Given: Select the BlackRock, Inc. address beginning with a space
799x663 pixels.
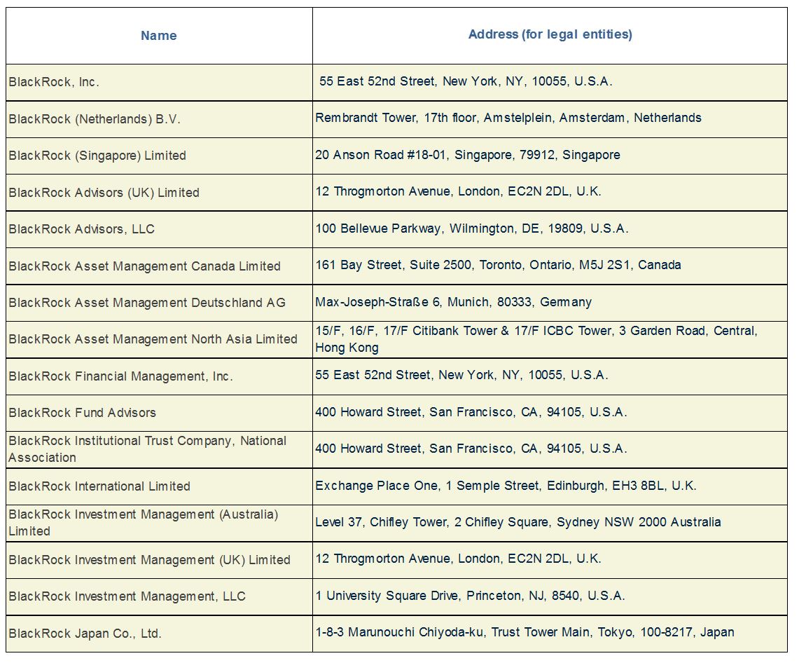Looking at the screenshot, I should pyautogui.click(x=550, y=83).
